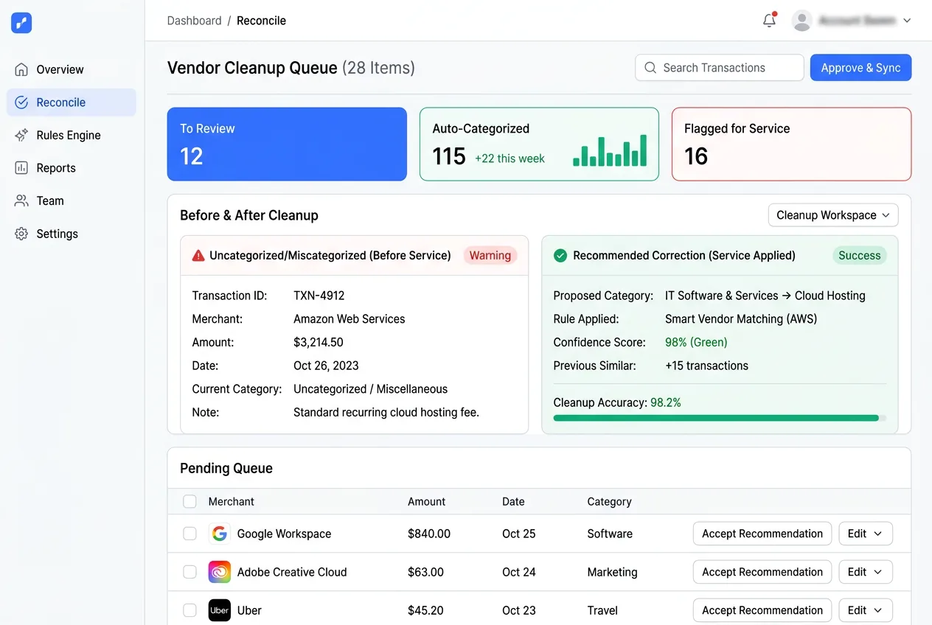Toggle the select-all checkbox in Pending Queue header
Screen dimensions: 932x625
[189, 501]
